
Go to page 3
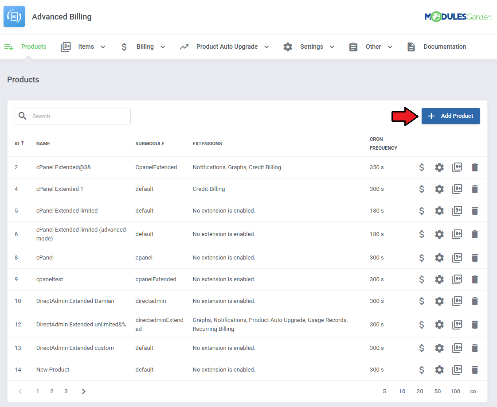coord(66,391)
